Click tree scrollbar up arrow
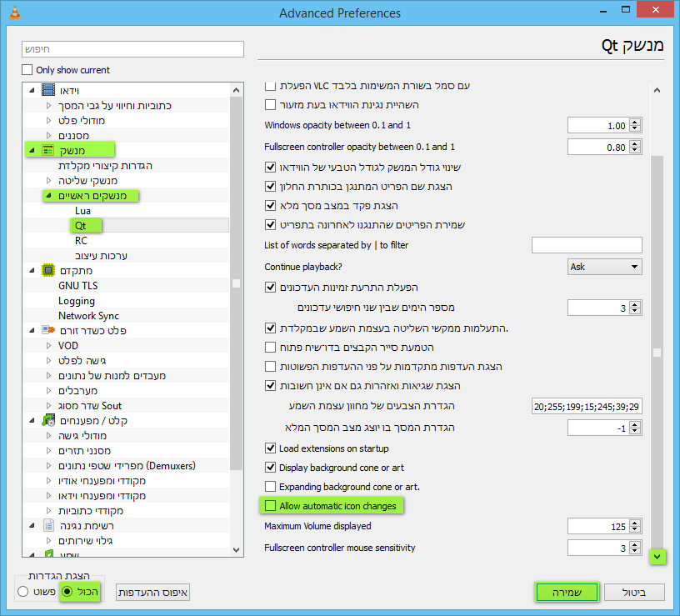 pos(236,90)
